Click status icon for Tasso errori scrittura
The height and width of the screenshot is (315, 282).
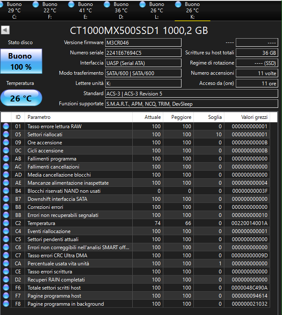(6, 272)
